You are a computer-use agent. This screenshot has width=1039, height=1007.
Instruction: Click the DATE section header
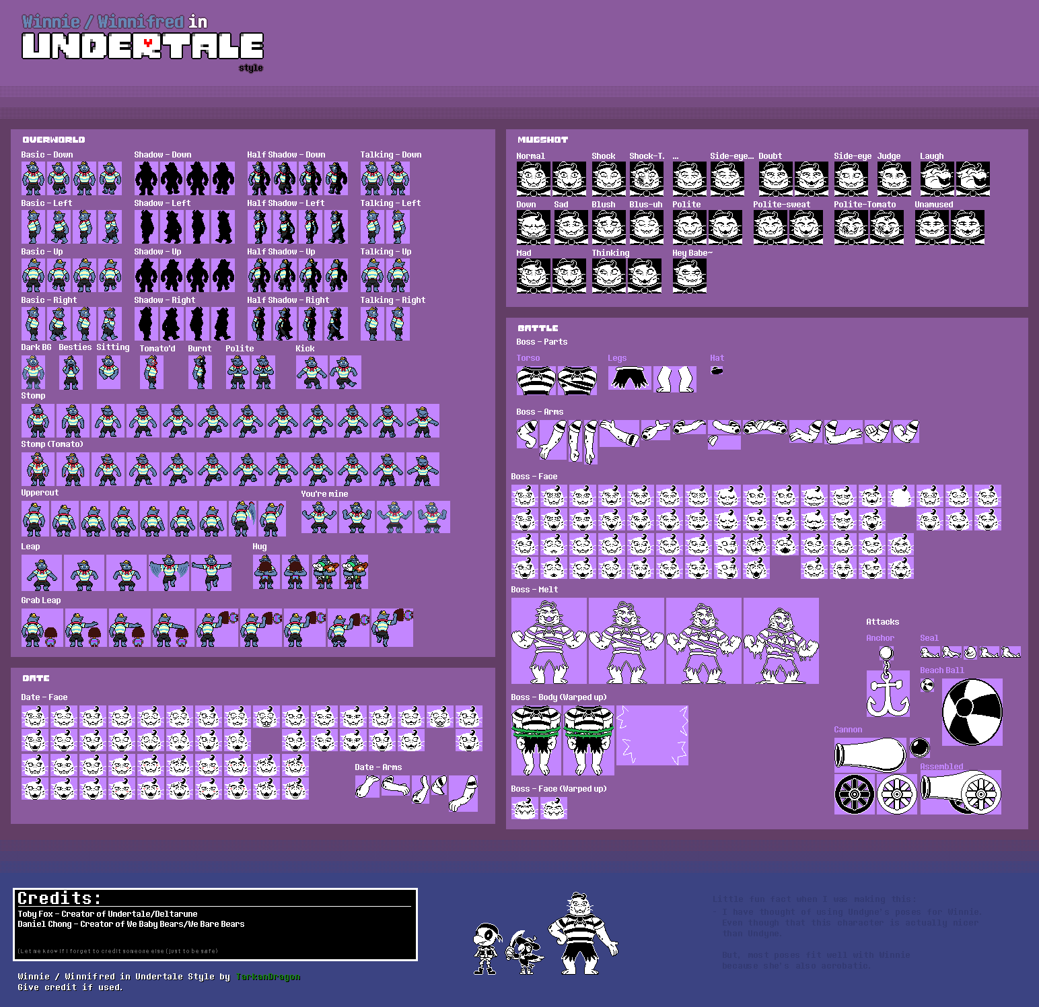click(x=36, y=679)
